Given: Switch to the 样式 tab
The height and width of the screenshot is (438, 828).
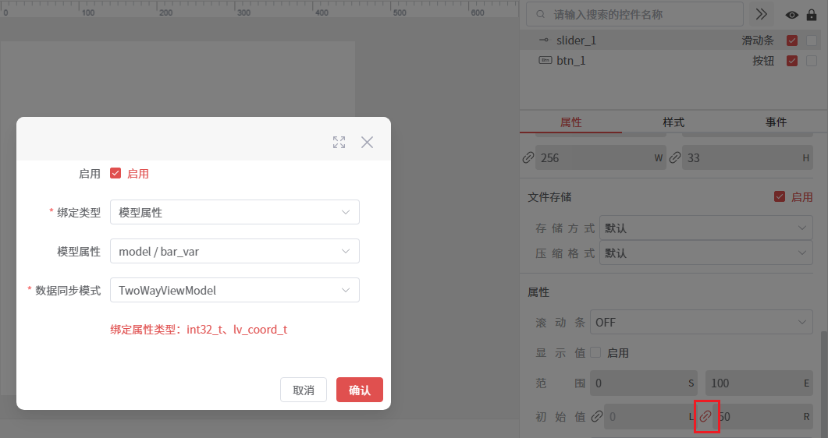Looking at the screenshot, I should (x=673, y=122).
